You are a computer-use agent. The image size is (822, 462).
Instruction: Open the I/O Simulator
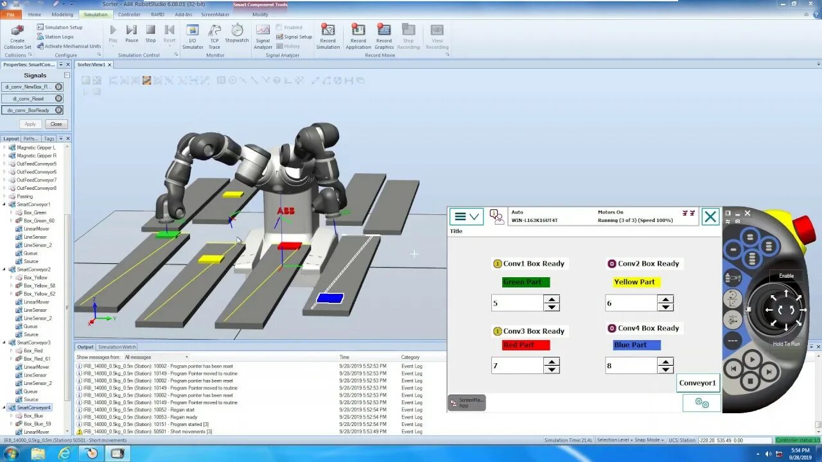(x=193, y=37)
